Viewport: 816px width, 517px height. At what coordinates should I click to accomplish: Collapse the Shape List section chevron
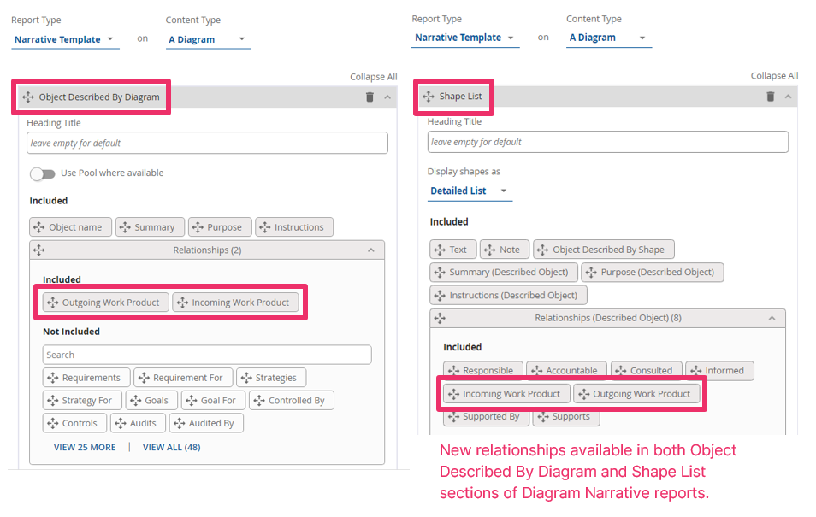[x=788, y=97]
